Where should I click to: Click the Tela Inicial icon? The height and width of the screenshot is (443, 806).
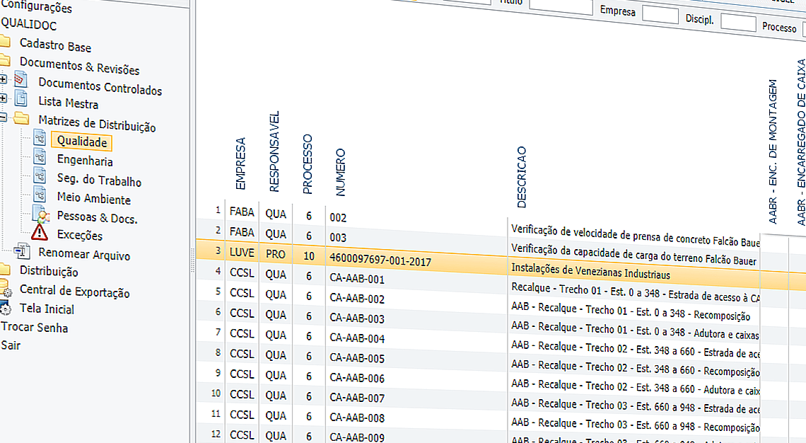(5, 309)
